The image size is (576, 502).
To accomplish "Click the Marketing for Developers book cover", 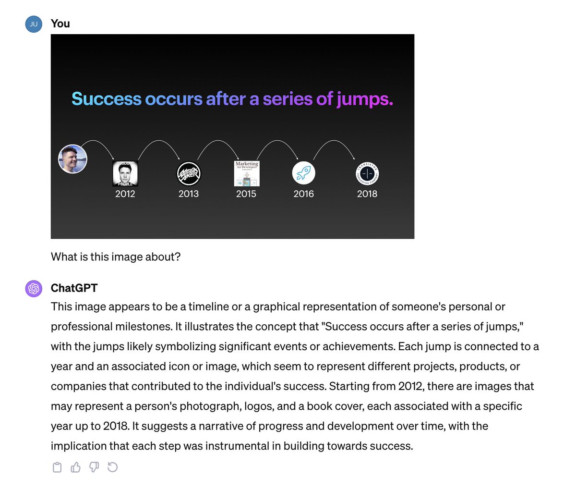I will 247,173.
